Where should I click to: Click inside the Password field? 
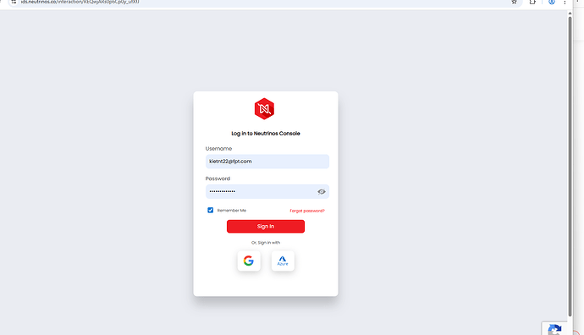tap(261, 192)
